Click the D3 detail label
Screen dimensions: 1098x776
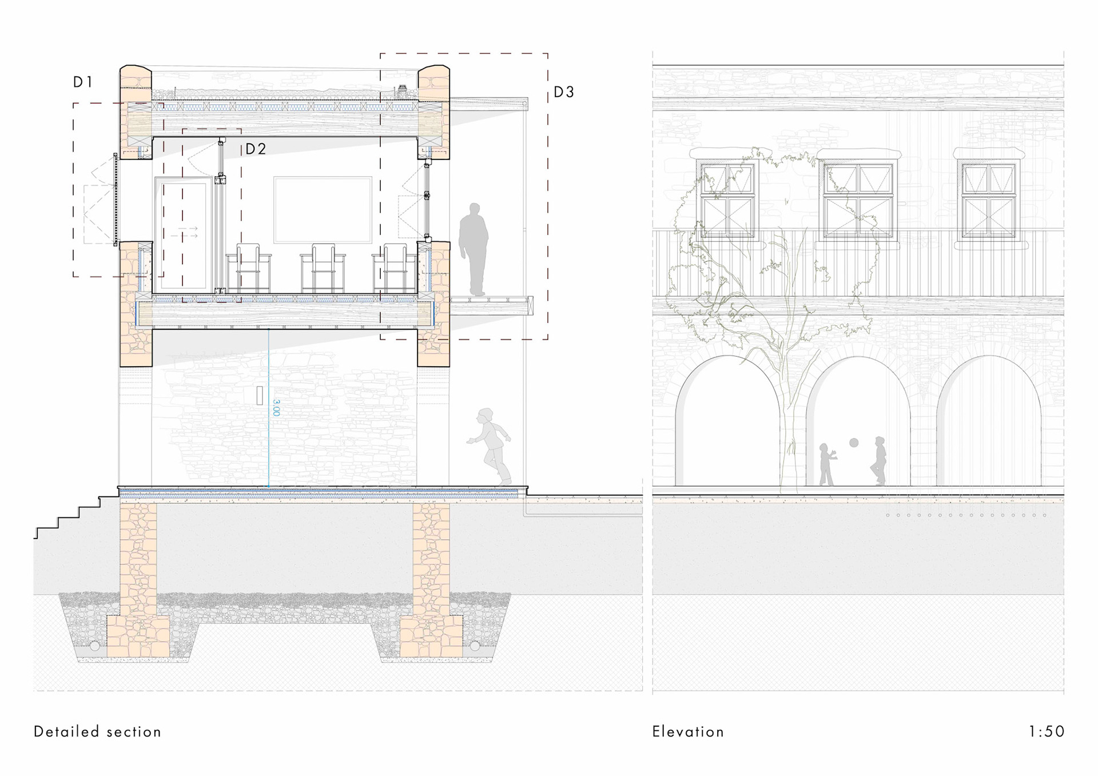click(x=563, y=93)
